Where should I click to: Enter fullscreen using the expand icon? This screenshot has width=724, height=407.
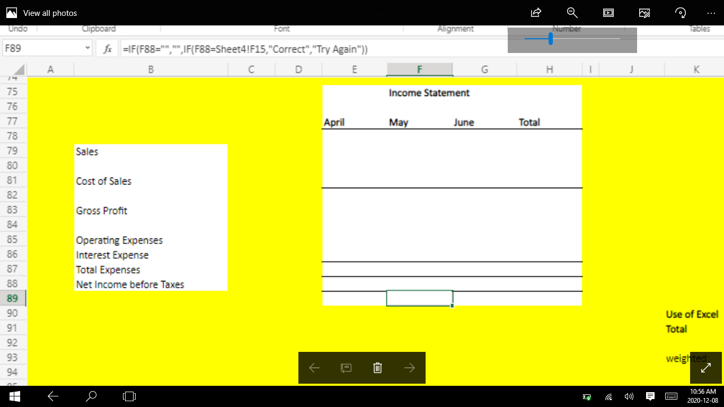pyautogui.click(x=705, y=368)
